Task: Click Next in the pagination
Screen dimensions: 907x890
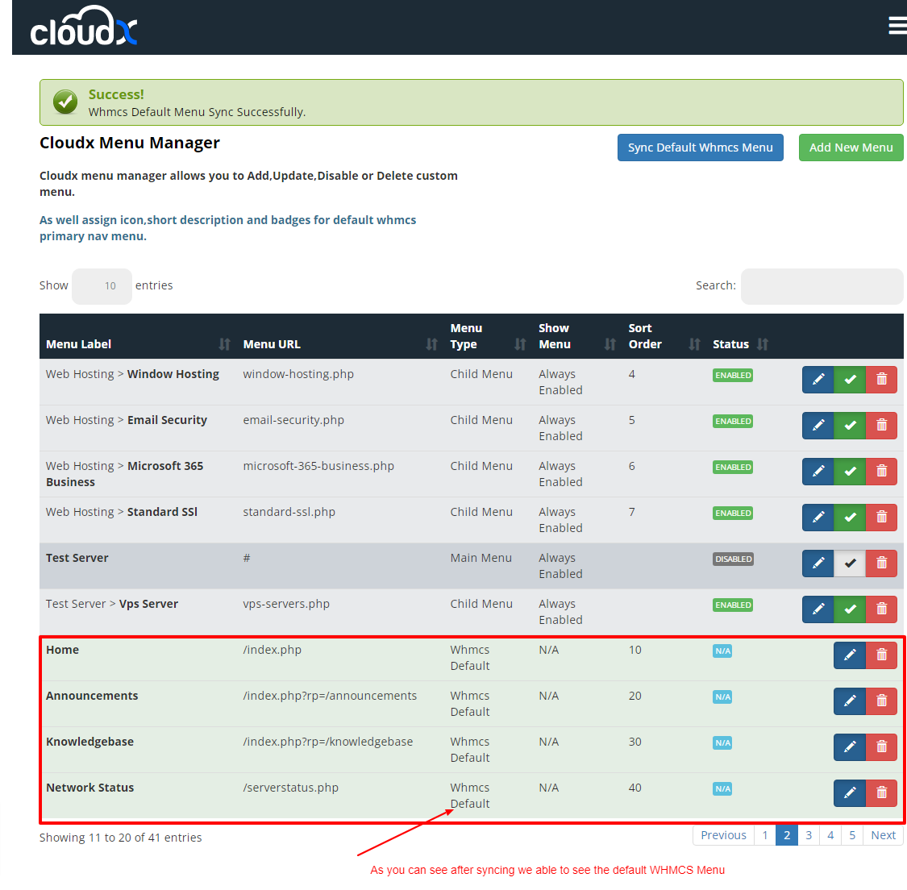Action: tap(883, 835)
